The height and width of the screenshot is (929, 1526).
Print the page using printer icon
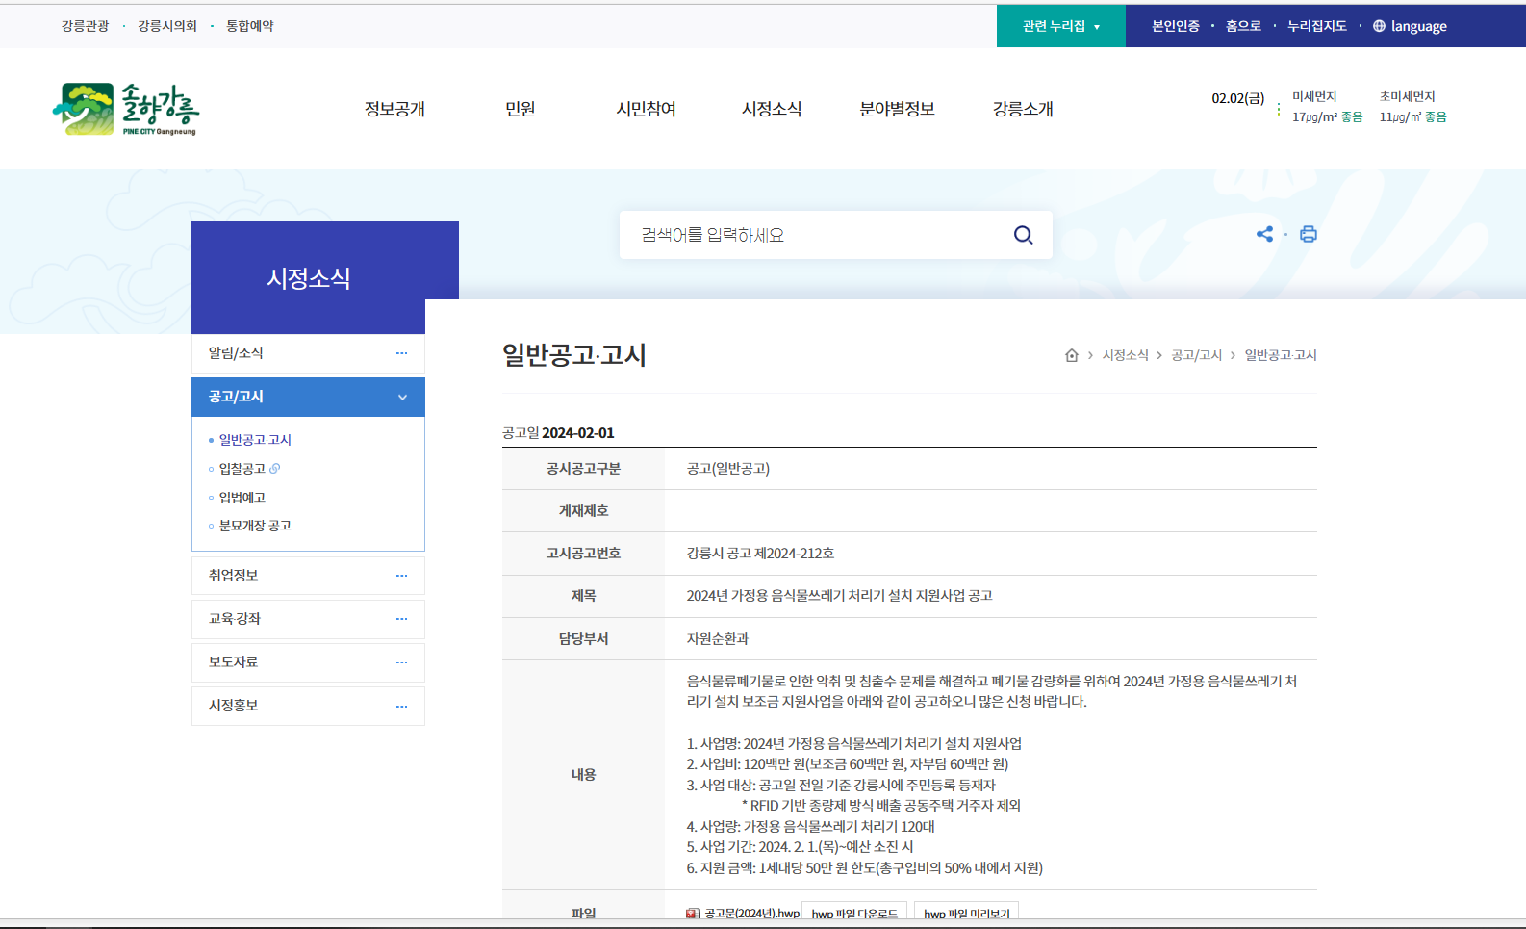[x=1308, y=234]
